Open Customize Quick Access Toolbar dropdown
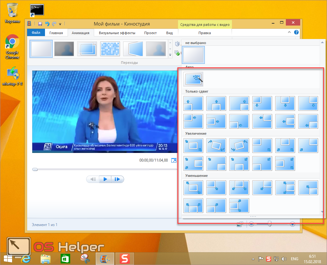327x265 pixels. pyautogui.click(x=60, y=24)
